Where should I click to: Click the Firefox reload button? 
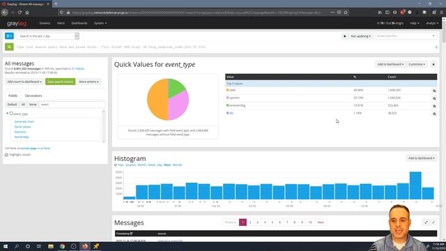[x=20, y=13]
